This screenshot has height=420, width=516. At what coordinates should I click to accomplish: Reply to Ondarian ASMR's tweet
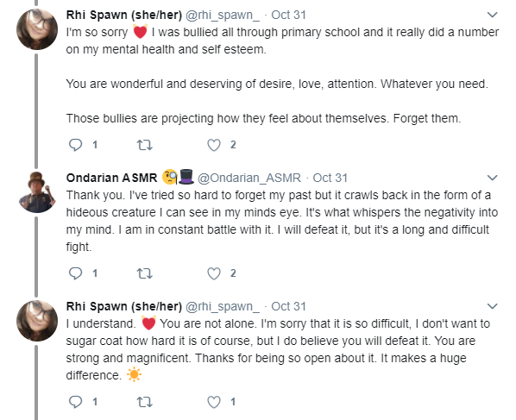coord(75,273)
